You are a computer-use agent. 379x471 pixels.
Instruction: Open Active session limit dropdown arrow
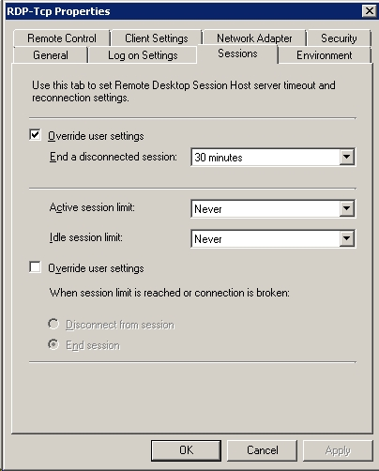tap(347, 208)
